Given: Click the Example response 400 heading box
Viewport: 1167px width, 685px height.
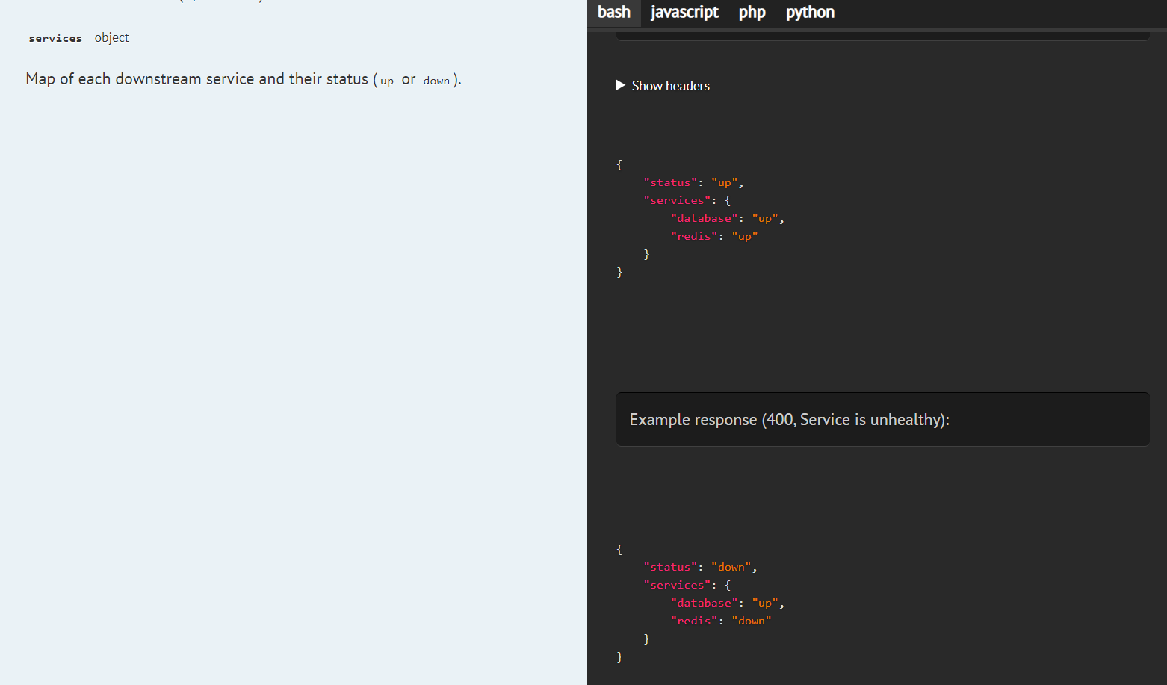Looking at the screenshot, I should 882,419.
